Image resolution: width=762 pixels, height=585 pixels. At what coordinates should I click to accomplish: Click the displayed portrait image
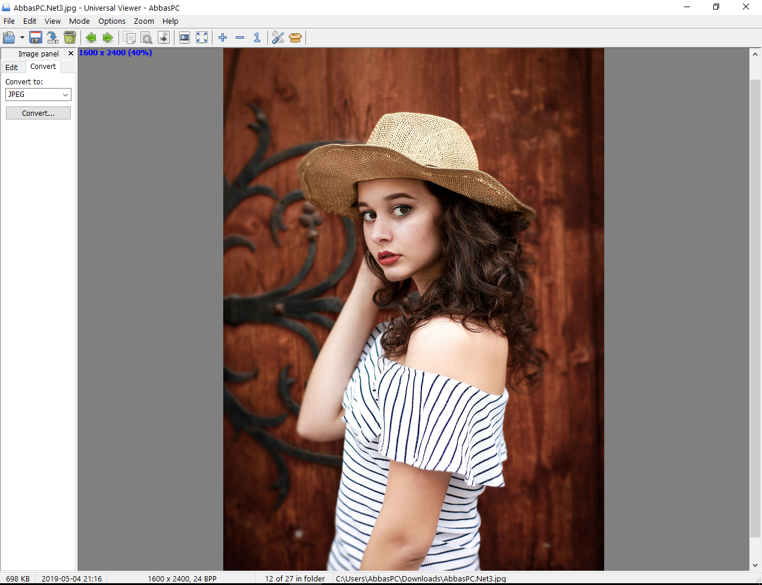414,309
